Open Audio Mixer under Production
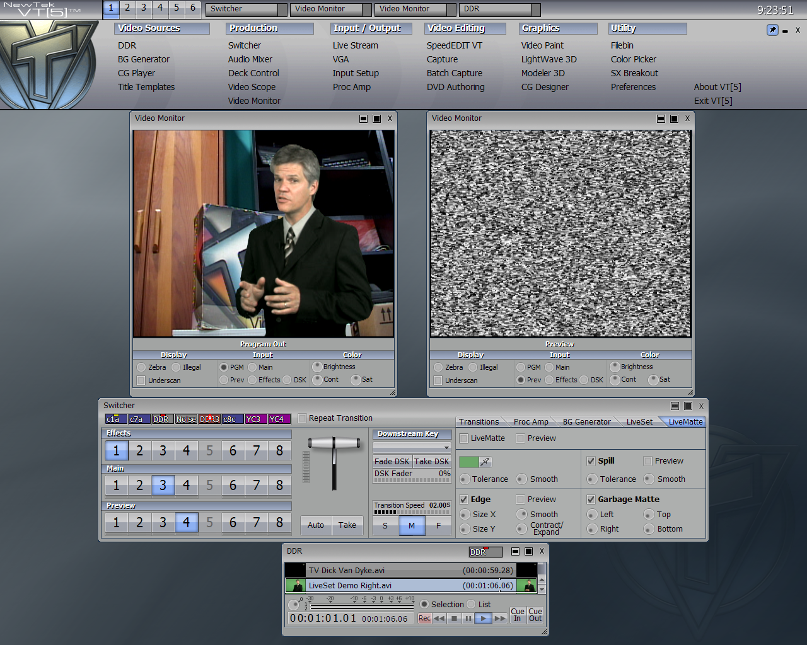Viewport: 807px width, 645px height. tap(250, 59)
